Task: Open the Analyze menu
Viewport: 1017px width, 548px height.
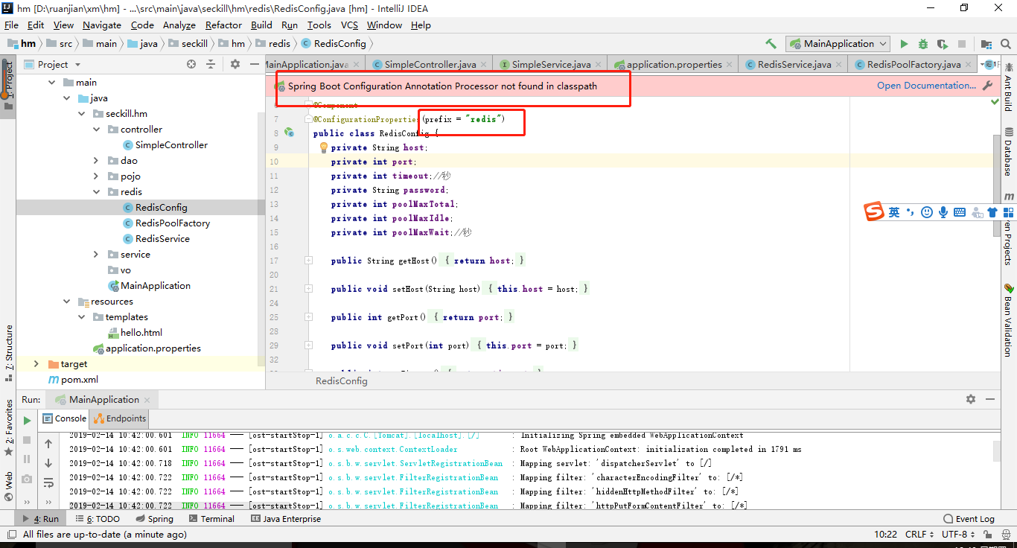Action: 179,25
